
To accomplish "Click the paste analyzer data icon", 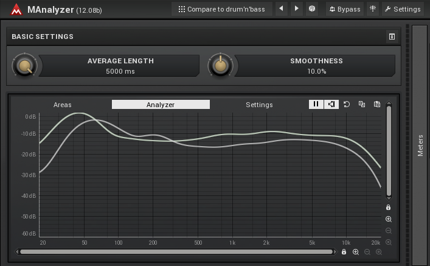I will (x=377, y=104).
